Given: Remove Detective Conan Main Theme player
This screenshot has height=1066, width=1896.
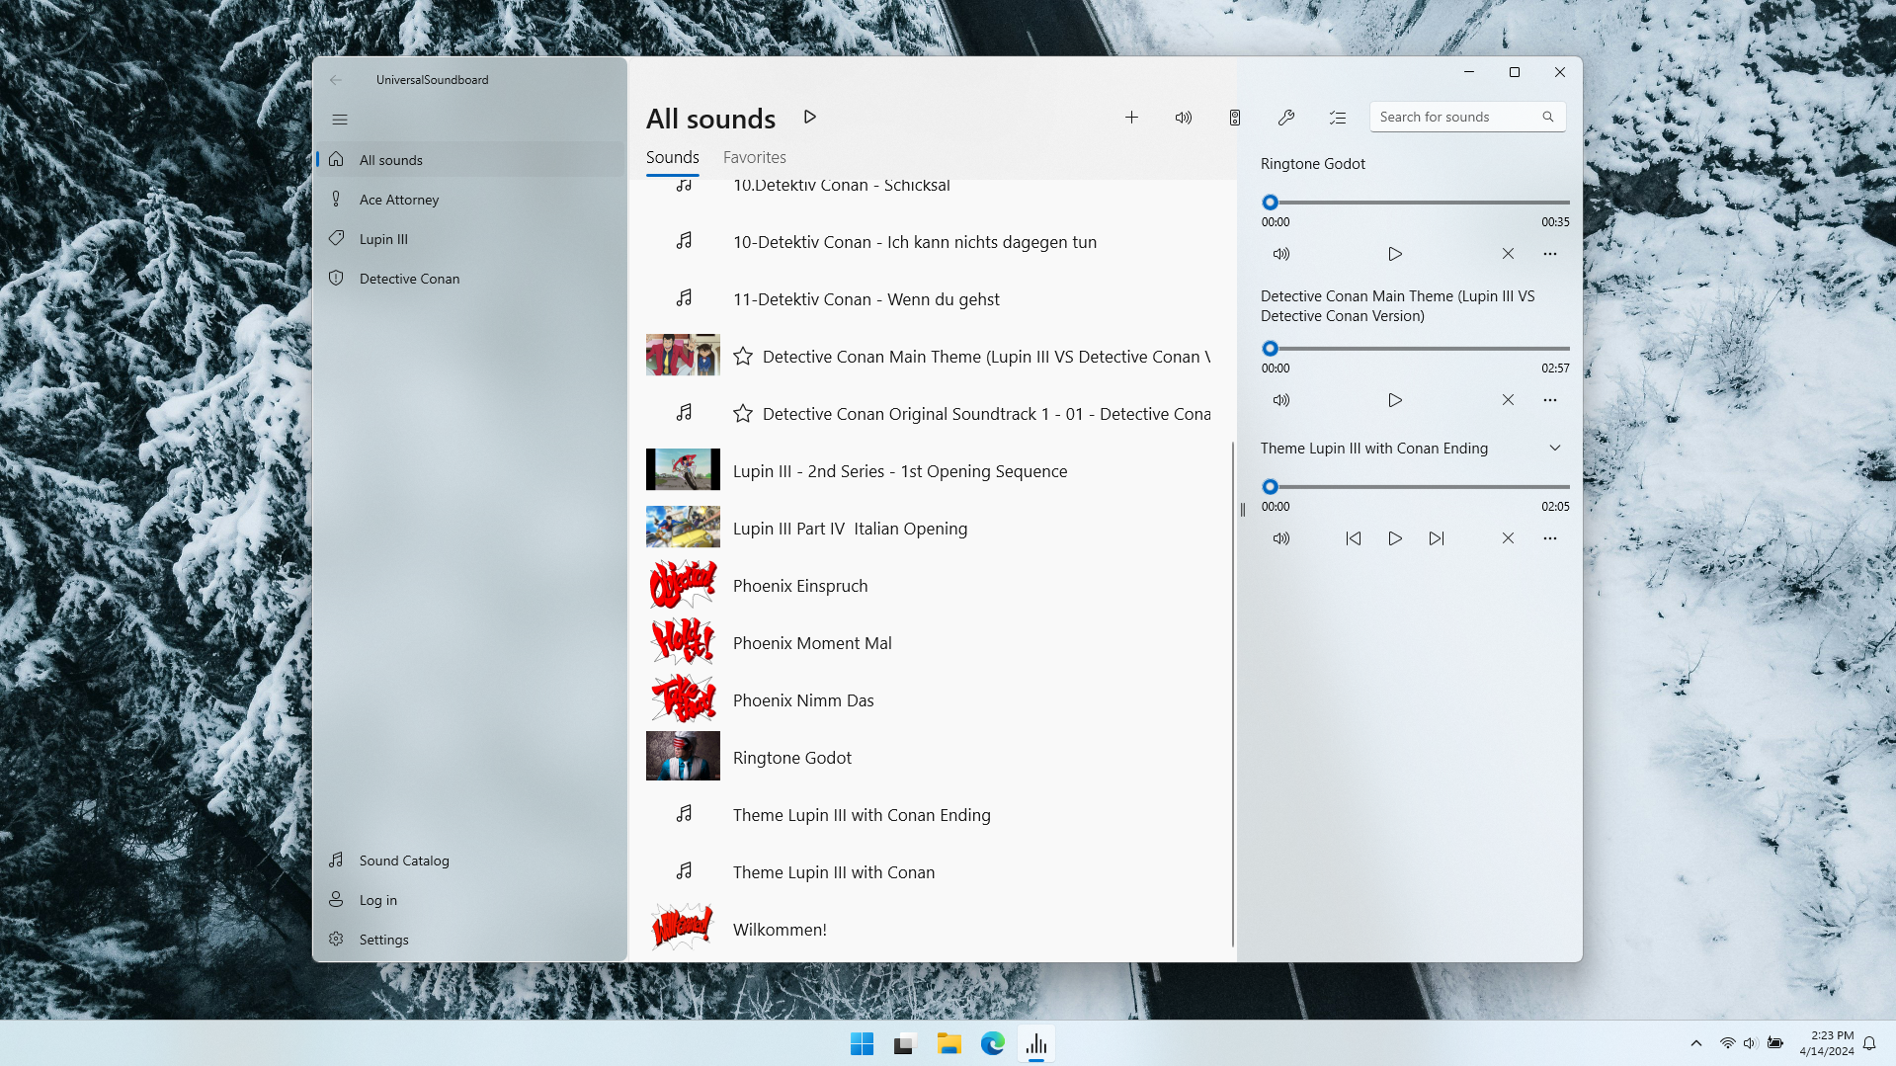Looking at the screenshot, I should tap(1509, 400).
